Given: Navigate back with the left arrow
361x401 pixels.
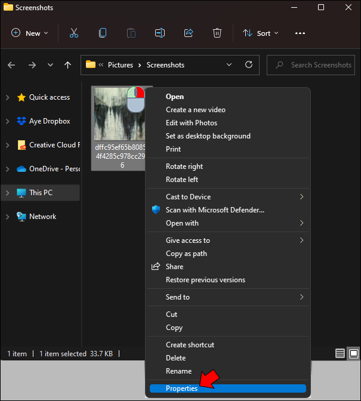Looking at the screenshot, I should click(12, 65).
